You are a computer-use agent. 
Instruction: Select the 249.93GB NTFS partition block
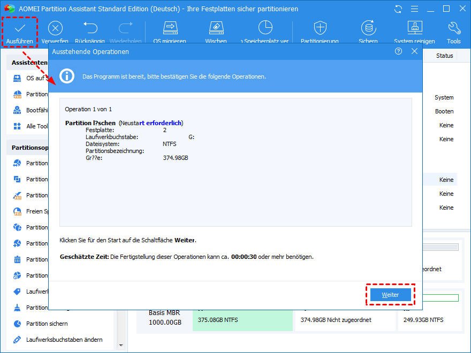428,320
